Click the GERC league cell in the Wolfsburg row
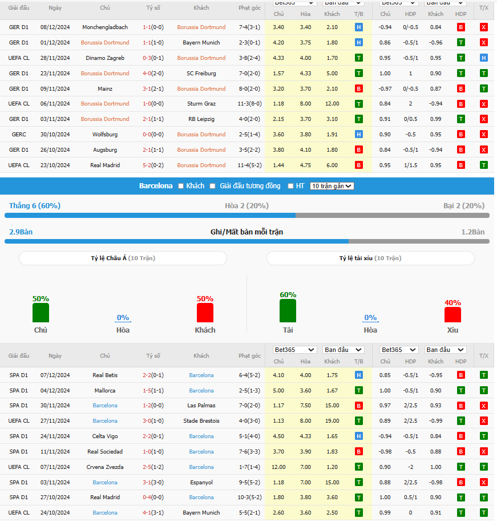Screen dimensions: 497x522 click(19, 135)
